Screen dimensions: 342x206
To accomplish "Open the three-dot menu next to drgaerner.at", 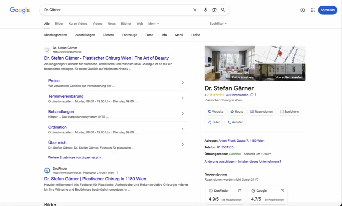I will click(85, 52).
